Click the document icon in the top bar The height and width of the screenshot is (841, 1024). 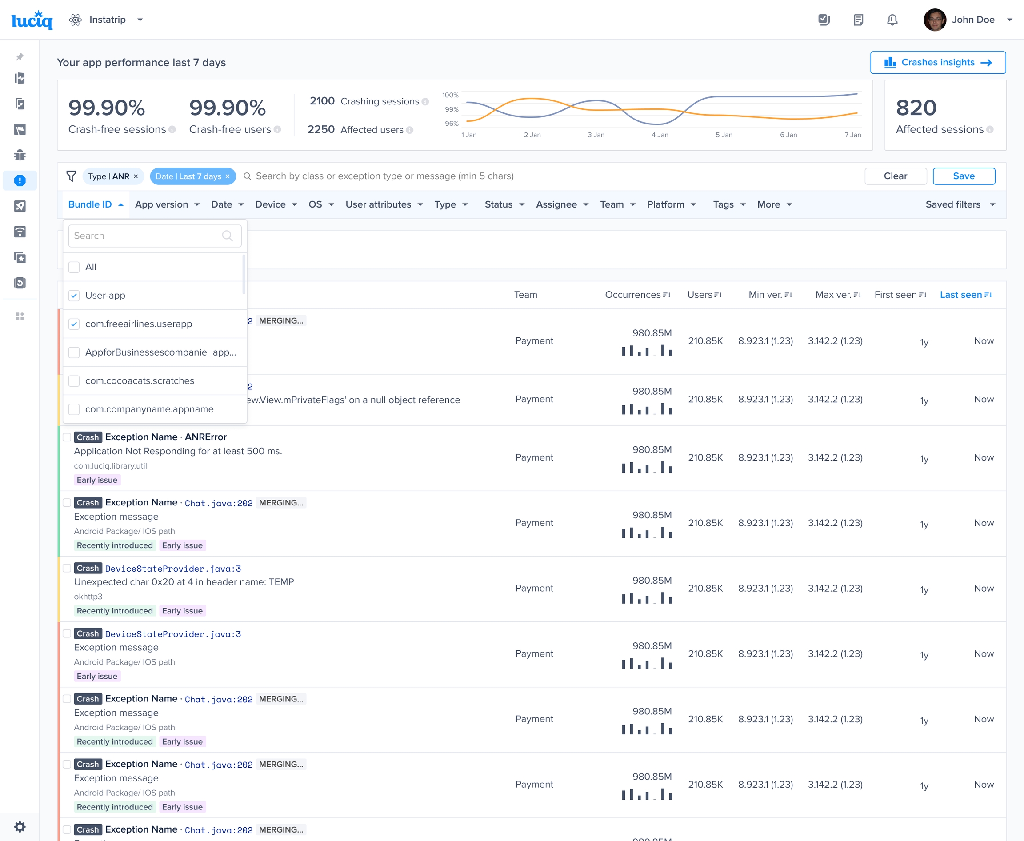point(858,20)
